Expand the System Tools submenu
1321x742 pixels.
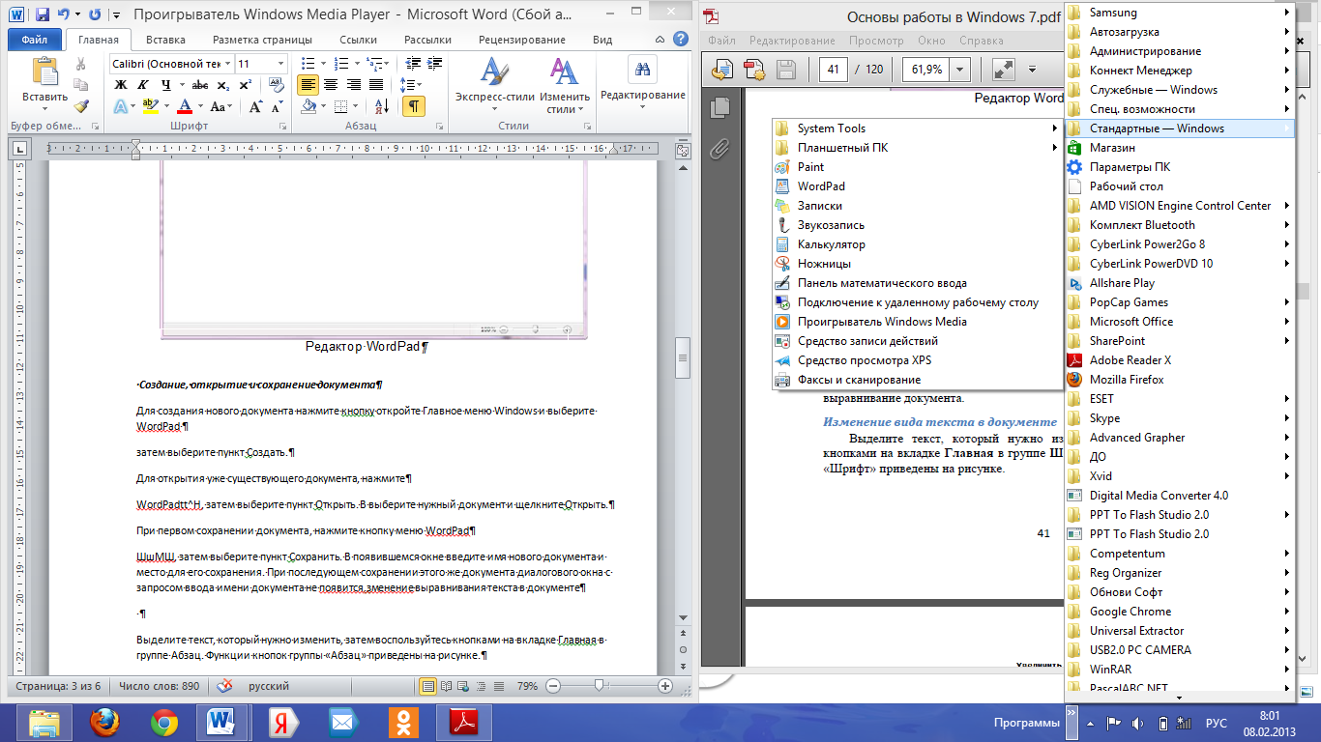(918, 128)
